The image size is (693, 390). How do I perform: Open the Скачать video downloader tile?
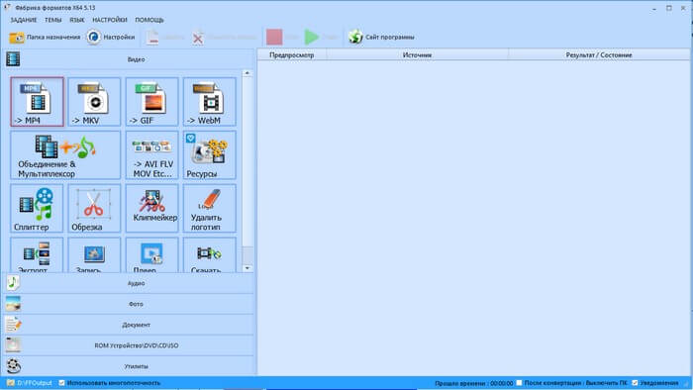tap(210, 254)
